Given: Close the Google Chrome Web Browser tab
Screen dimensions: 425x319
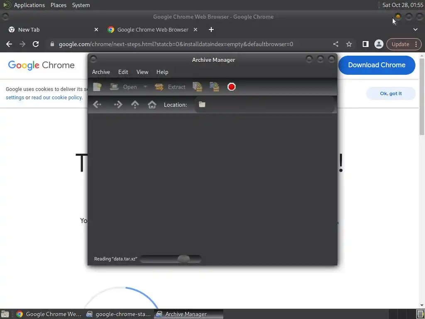Looking at the screenshot, I should pyautogui.click(x=195, y=29).
